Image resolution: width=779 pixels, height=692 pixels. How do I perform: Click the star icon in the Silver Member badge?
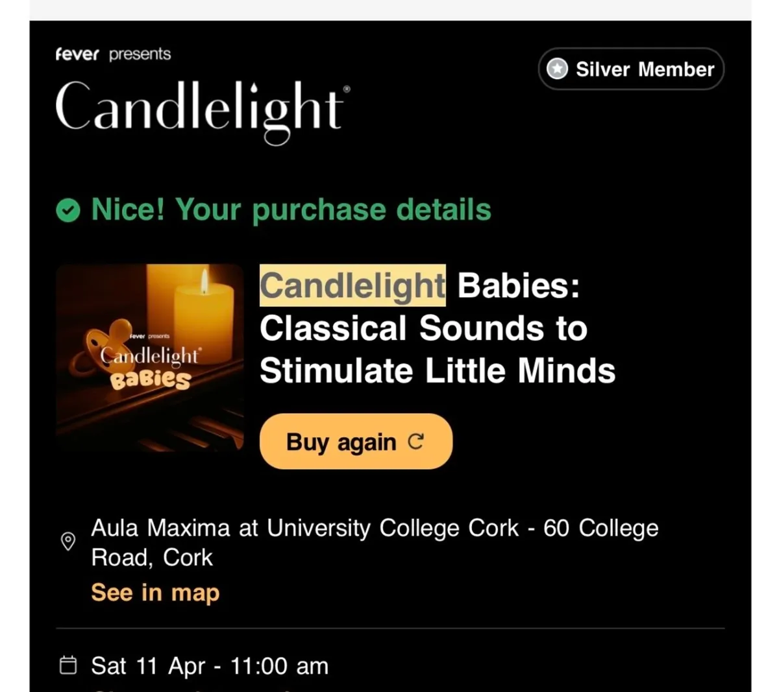point(557,69)
